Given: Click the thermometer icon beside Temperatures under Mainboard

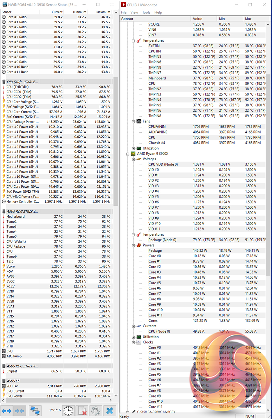Looking at the screenshot, I should [139, 40].
